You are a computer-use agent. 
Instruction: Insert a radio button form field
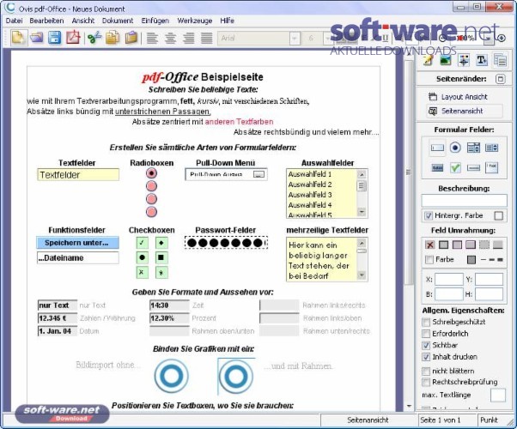pos(455,148)
